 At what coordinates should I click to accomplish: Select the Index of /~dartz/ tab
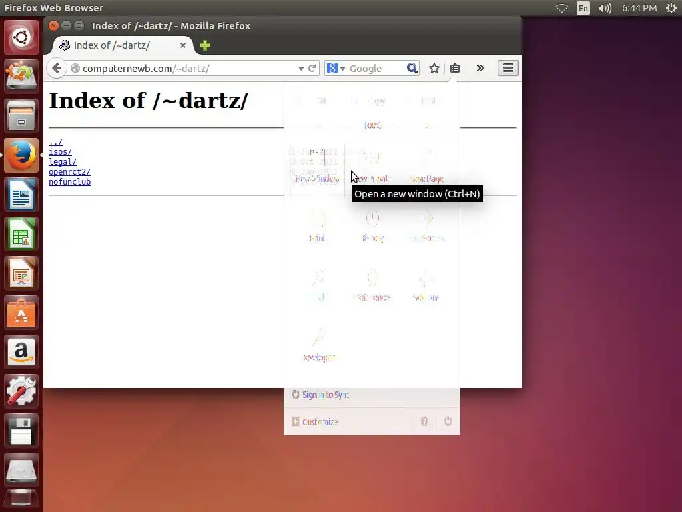pos(119,45)
